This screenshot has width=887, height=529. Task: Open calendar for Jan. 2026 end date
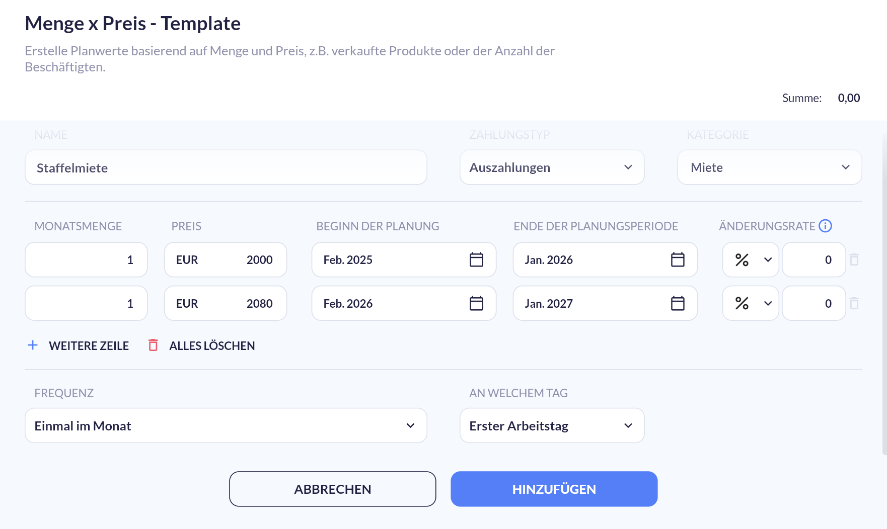pos(678,259)
